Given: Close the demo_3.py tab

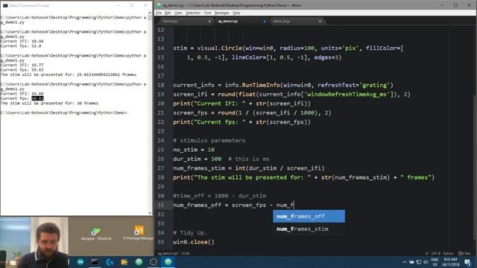Looking at the screenshot, I should 320,22.
